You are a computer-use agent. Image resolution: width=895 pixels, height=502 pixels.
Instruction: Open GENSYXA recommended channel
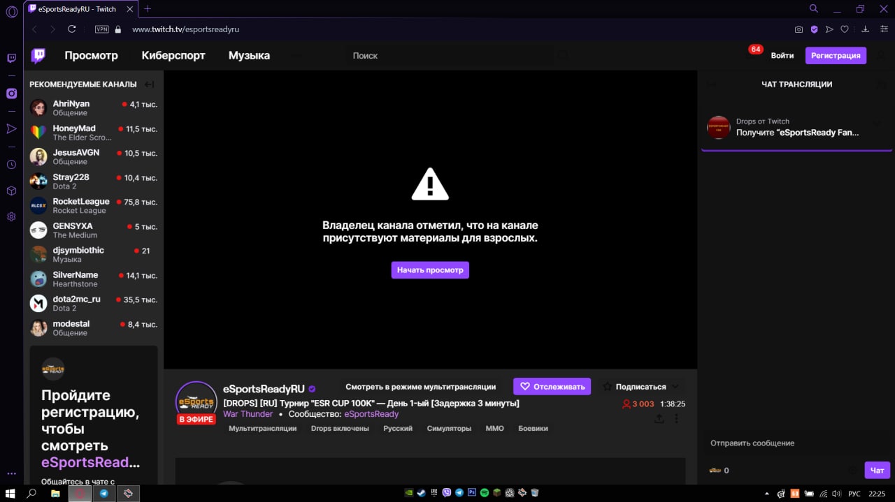click(x=94, y=230)
